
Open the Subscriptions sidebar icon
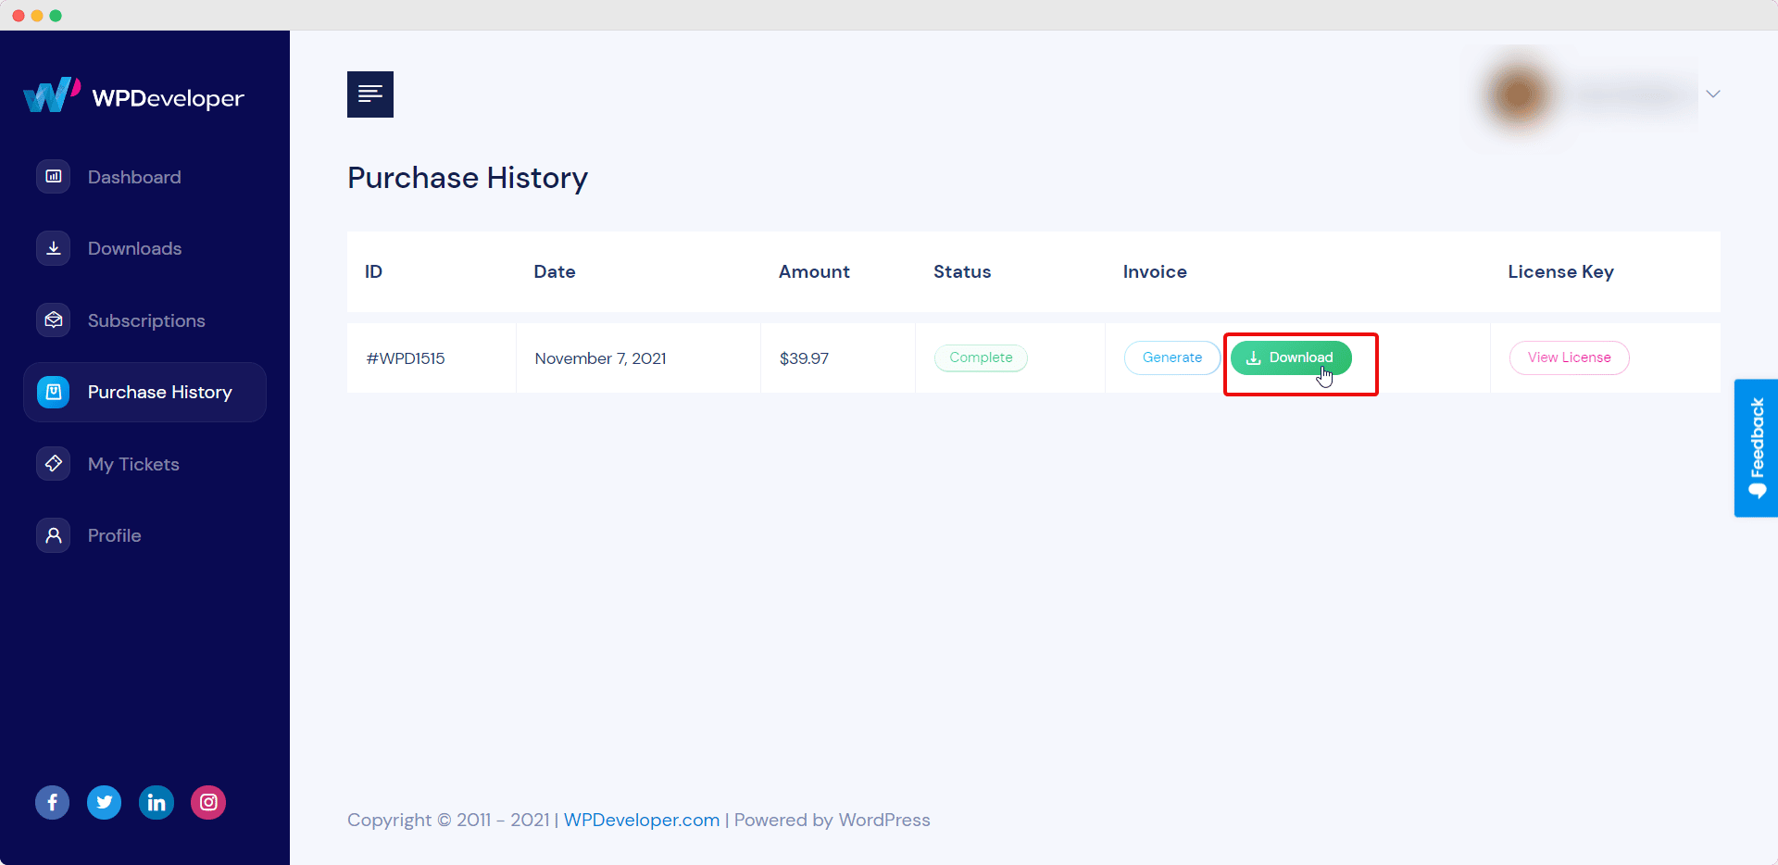click(x=53, y=320)
